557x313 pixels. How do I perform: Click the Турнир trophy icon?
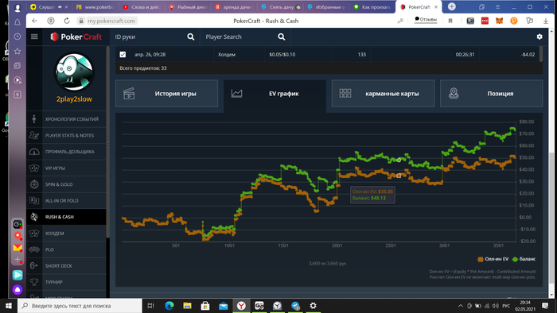34,282
